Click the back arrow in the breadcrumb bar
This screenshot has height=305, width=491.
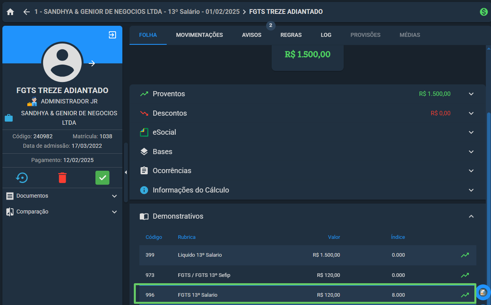point(27,12)
